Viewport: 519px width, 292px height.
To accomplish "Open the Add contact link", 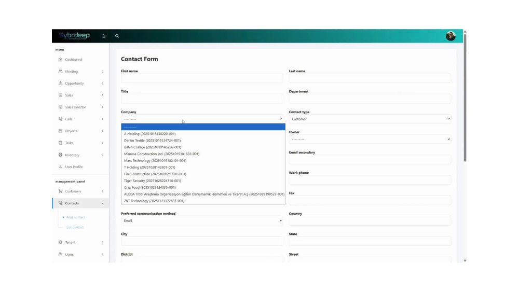I will tap(76, 217).
